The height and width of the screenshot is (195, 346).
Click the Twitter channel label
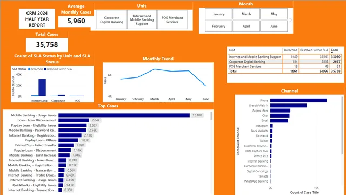pos(264,141)
